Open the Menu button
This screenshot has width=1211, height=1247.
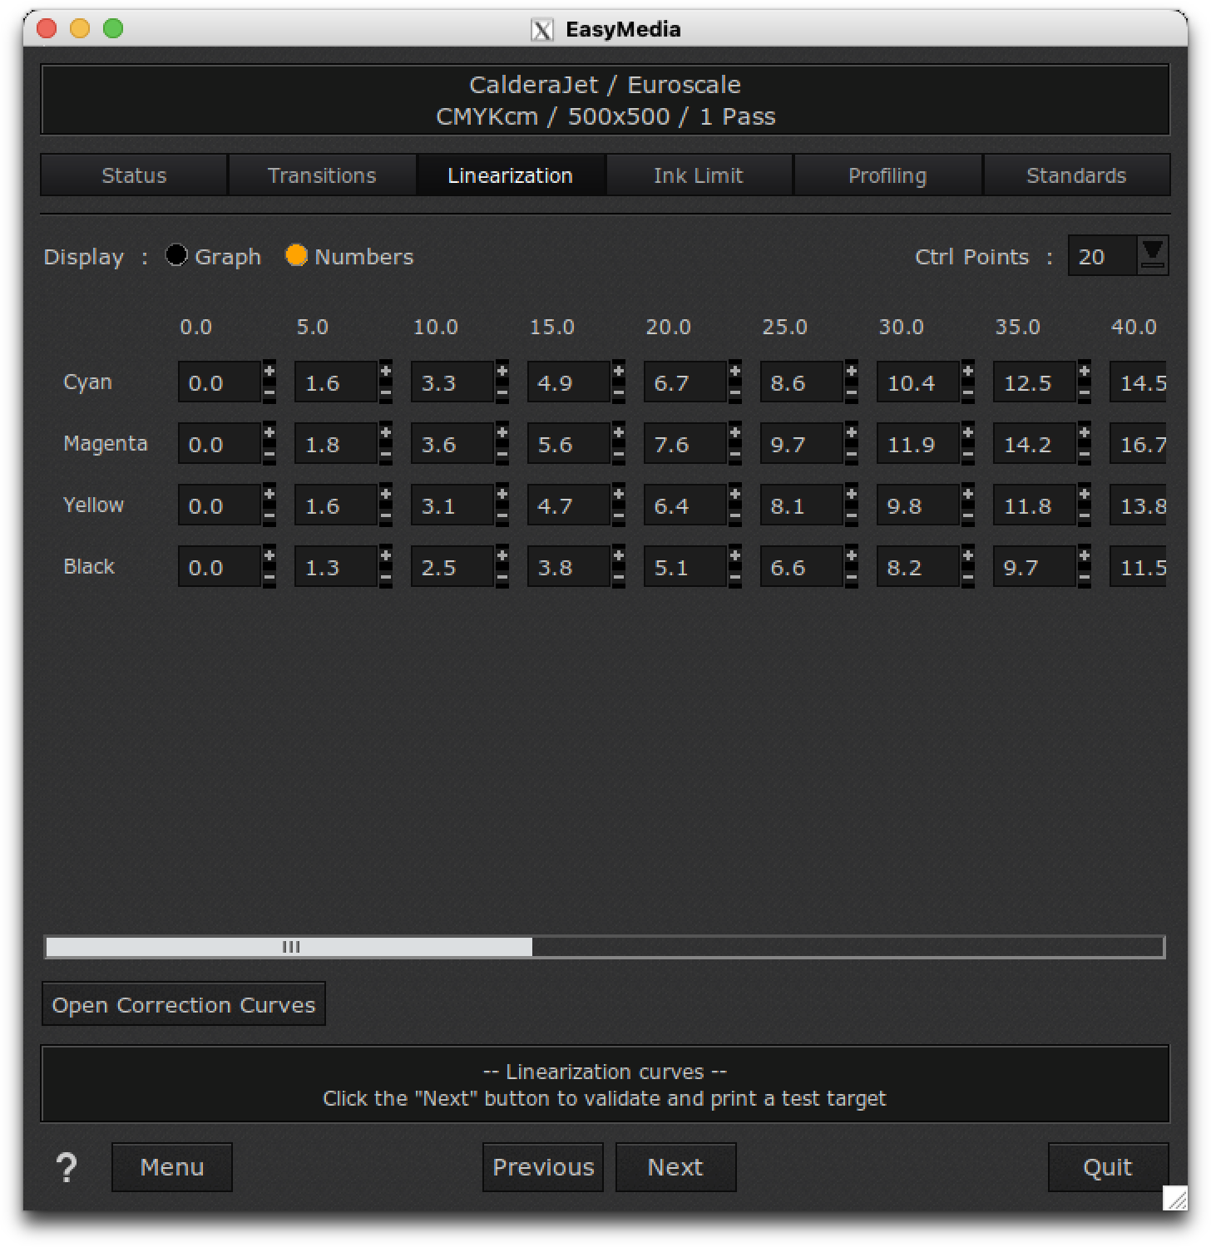pos(172,1167)
